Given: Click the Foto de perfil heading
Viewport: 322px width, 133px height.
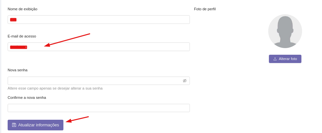Looking at the screenshot, I should [205, 9].
